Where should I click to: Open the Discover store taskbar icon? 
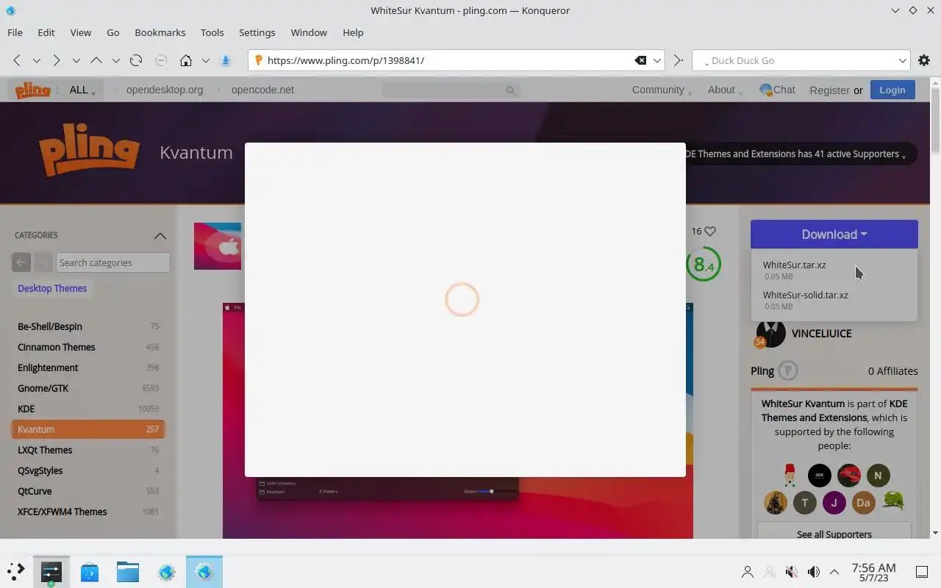[90, 571]
